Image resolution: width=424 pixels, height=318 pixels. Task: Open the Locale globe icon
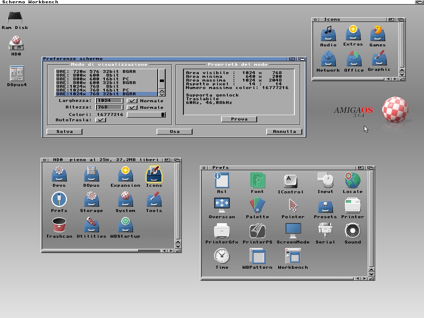[x=352, y=181]
